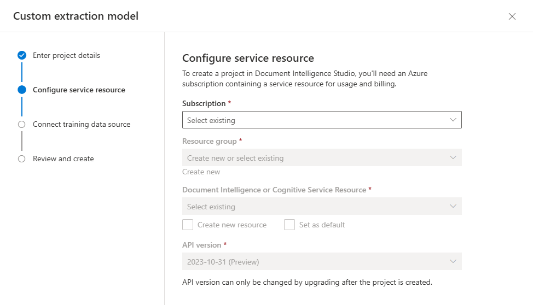The image size is (533, 305).
Task: Click the Resource group dropdown chevron
Action: pyautogui.click(x=453, y=158)
